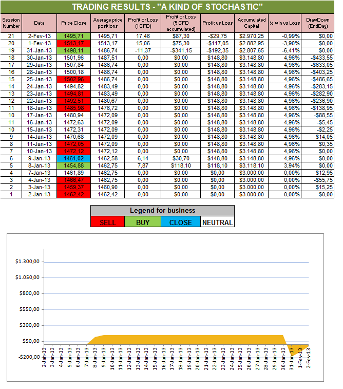Viewport: 343px width, 389px height.
Task: Click the Average price positions header
Action: coord(107,23)
